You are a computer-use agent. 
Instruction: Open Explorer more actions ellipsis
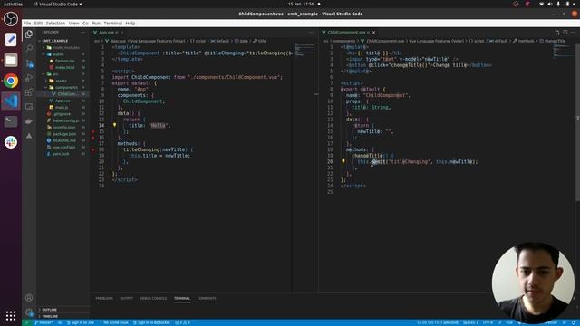tap(82, 33)
